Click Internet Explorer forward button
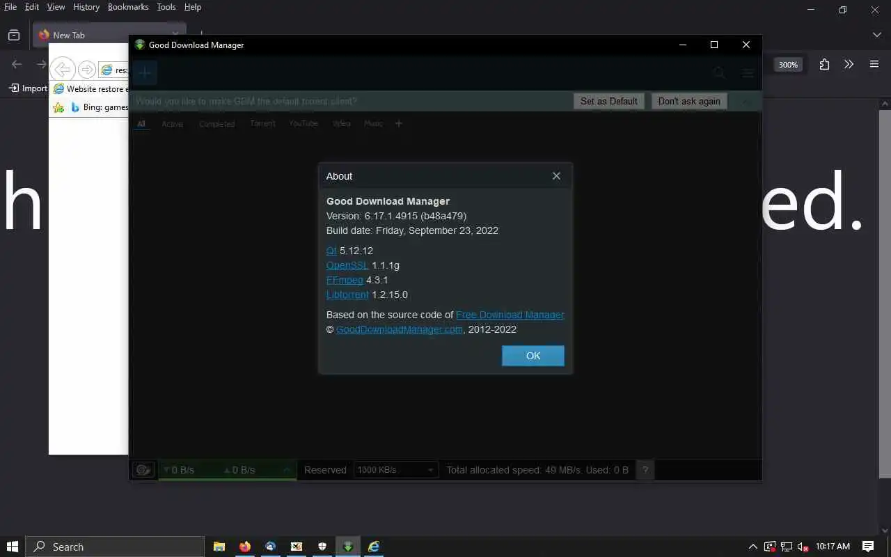The height and width of the screenshot is (557, 891). 86,70
